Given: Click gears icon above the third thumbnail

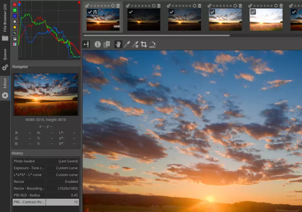Looking at the screenshot, I should point(169,6).
